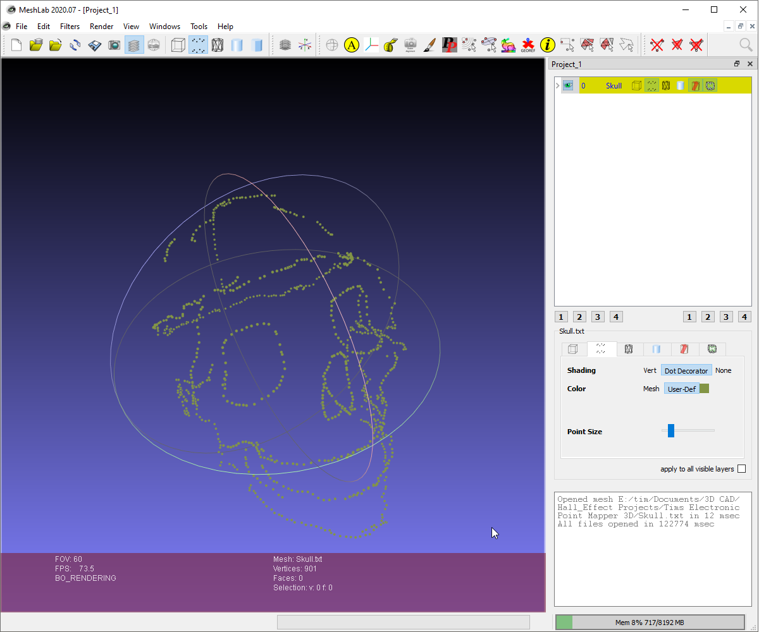The image size is (759, 632).
Task: Open the Align tool with the yellow A
Action: [x=351, y=45]
